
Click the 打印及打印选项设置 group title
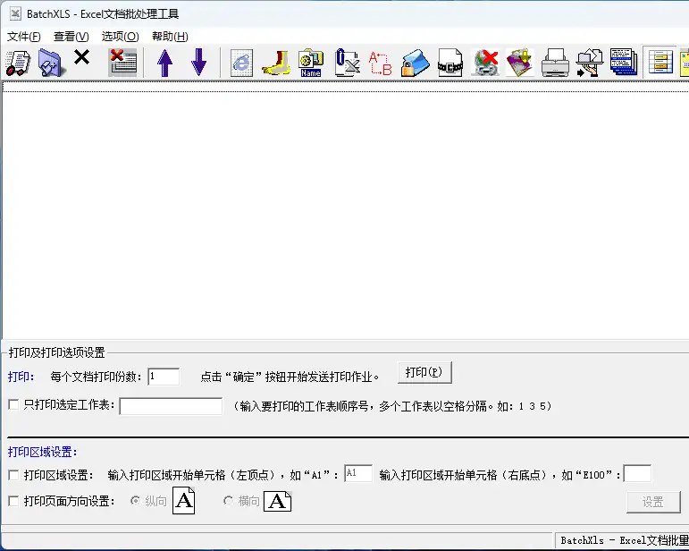57,352
